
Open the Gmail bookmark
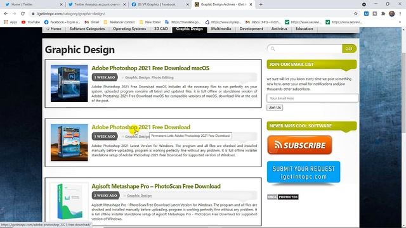pyautogui.click(x=92, y=22)
